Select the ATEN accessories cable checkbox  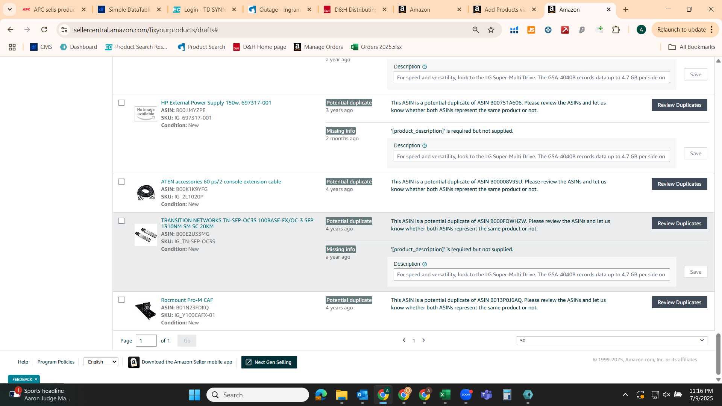coord(121,182)
